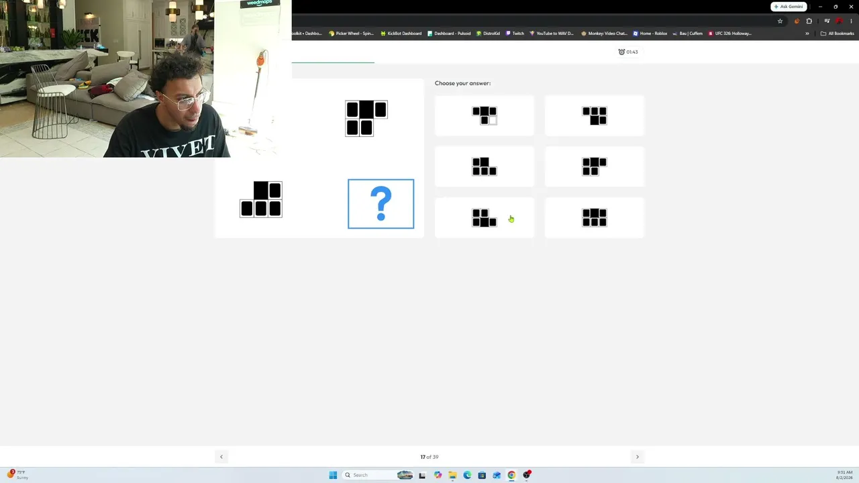859x483 pixels.
Task: Open File Explorer from the taskbar
Action: click(x=452, y=475)
